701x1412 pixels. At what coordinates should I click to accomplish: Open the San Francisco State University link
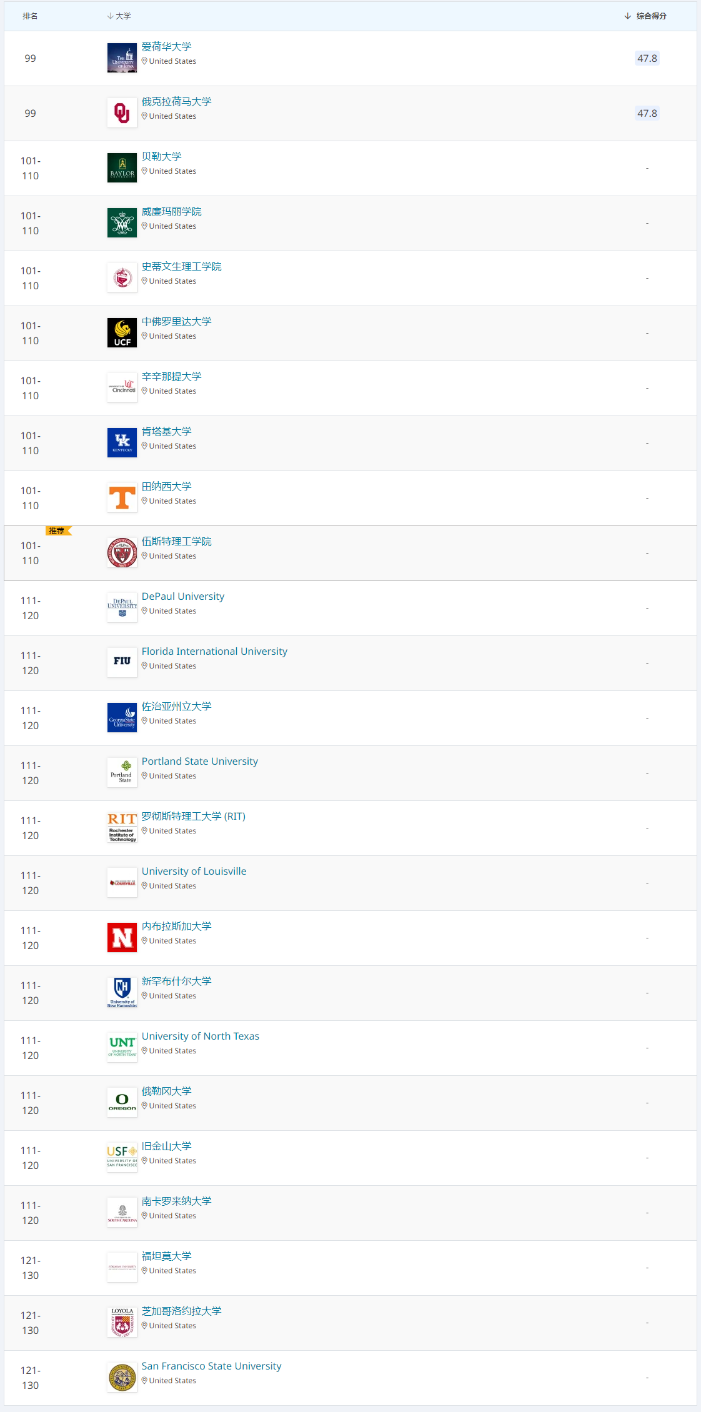click(x=212, y=1366)
